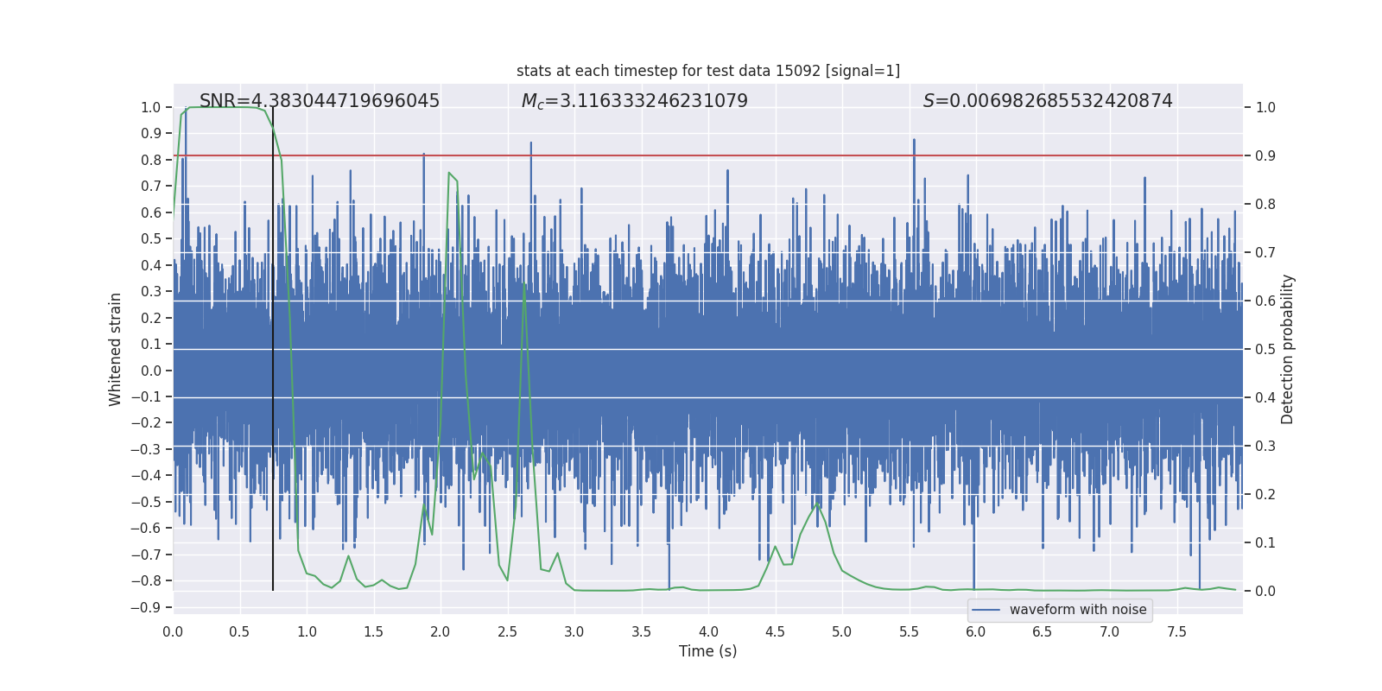Viewport: 1382px width, 691px height.
Task: Click the 0.5 tick on detection probability axis
Action: pos(1265,349)
